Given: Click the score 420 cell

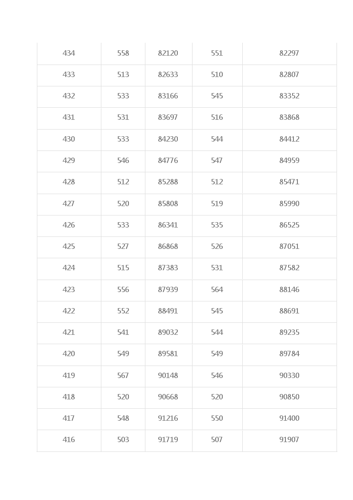Looking at the screenshot, I should [x=69, y=354].
